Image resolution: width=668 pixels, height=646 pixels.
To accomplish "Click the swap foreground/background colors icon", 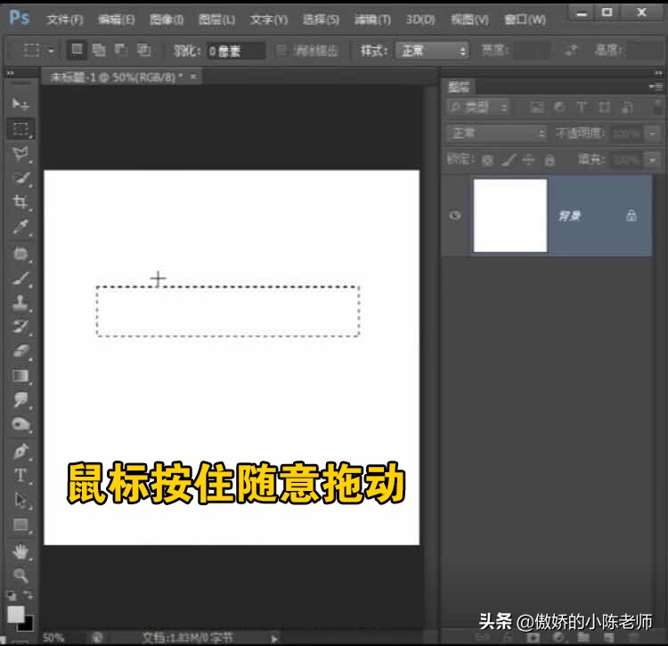I will 29,594.
